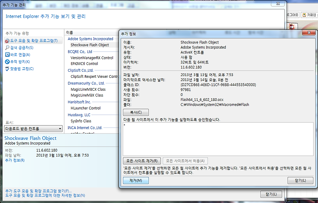Click INCA Internet Co.,Ltd. group header
Screen dimensions: 318x203
(x=85, y=128)
